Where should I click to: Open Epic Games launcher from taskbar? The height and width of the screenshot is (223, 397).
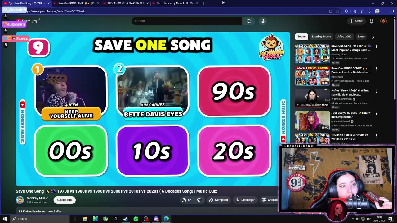tap(115, 219)
